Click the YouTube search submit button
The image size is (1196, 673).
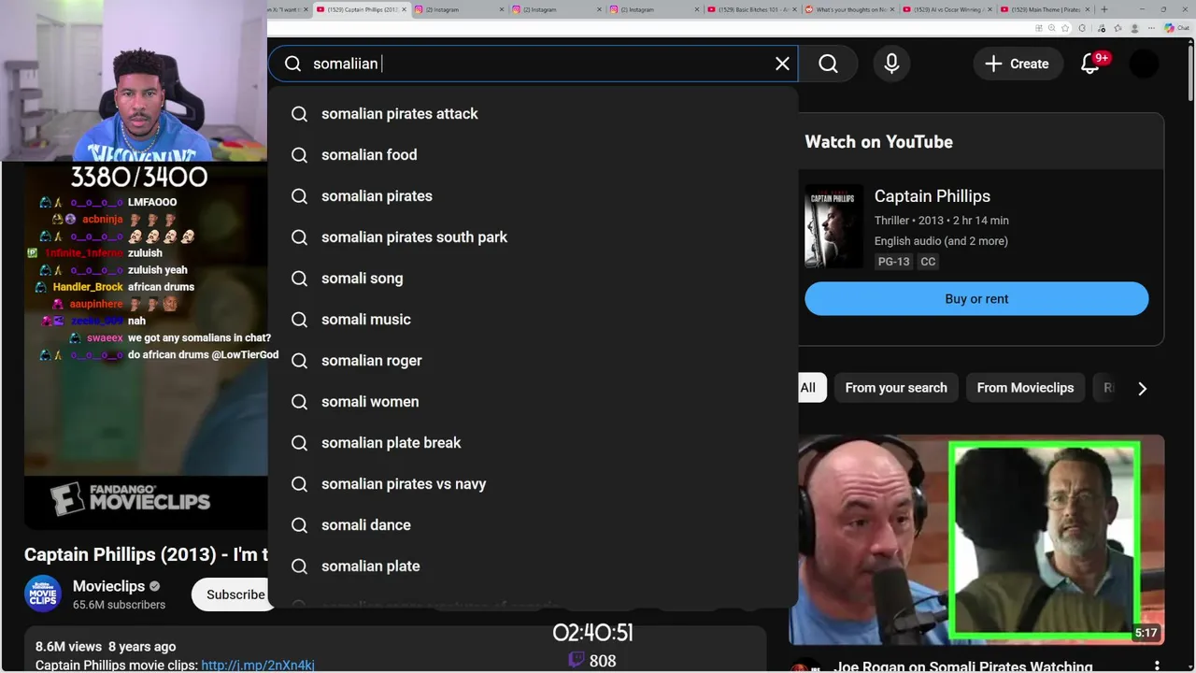pos(828,64)
